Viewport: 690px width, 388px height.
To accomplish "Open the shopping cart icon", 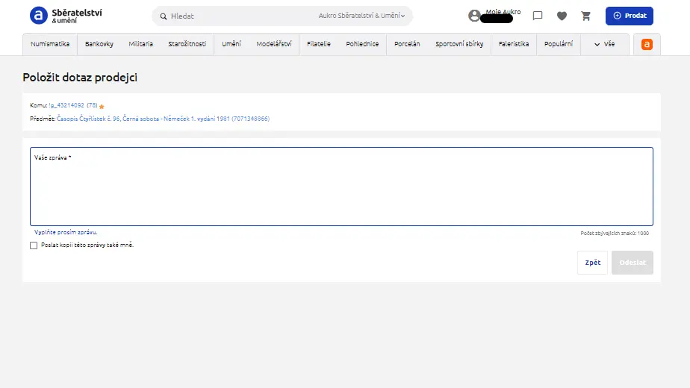I will point(585,16).
